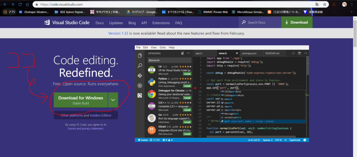Open the Apps (アプリ) bookmark shortcut
Screen dimensions: 357x157
[x=9, y=12]
